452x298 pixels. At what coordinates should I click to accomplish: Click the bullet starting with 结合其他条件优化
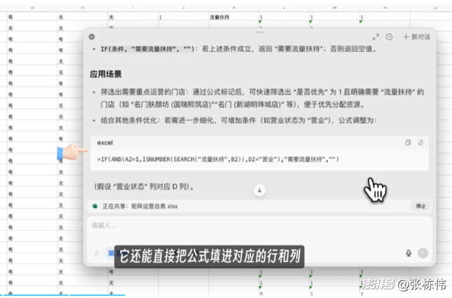click(x=238, y=120)
